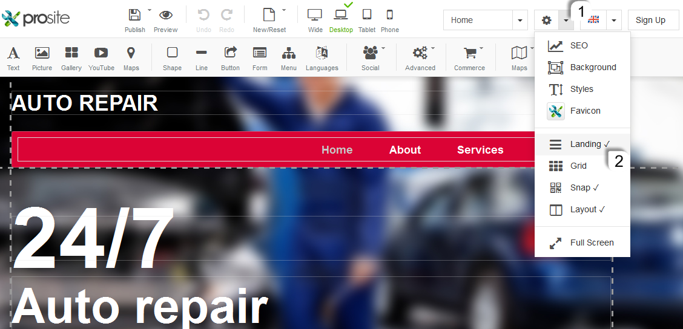Screen dimensions: 683x329
Task: Switch to Wide screen view
Action: point(315,15)
